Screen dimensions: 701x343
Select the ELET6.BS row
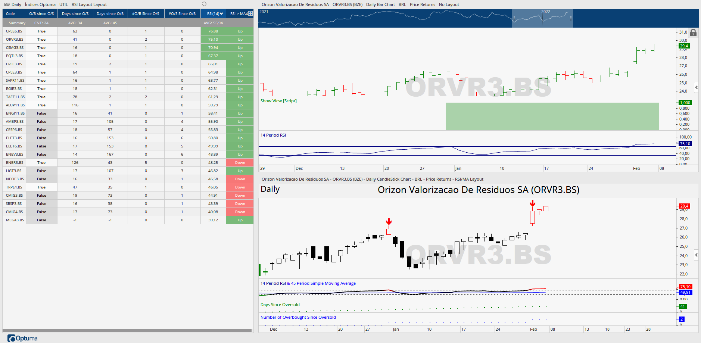coord(128,146)
